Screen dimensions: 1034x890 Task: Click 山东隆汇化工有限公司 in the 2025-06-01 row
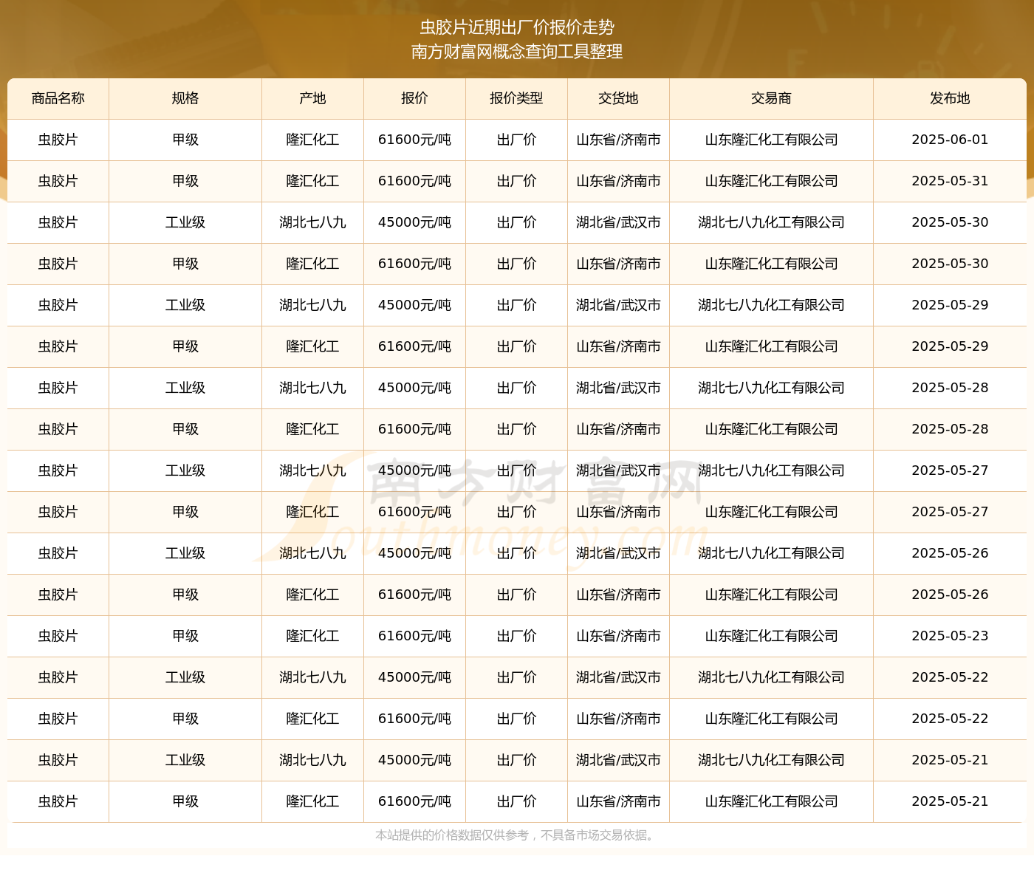click(x=771, y=140)
